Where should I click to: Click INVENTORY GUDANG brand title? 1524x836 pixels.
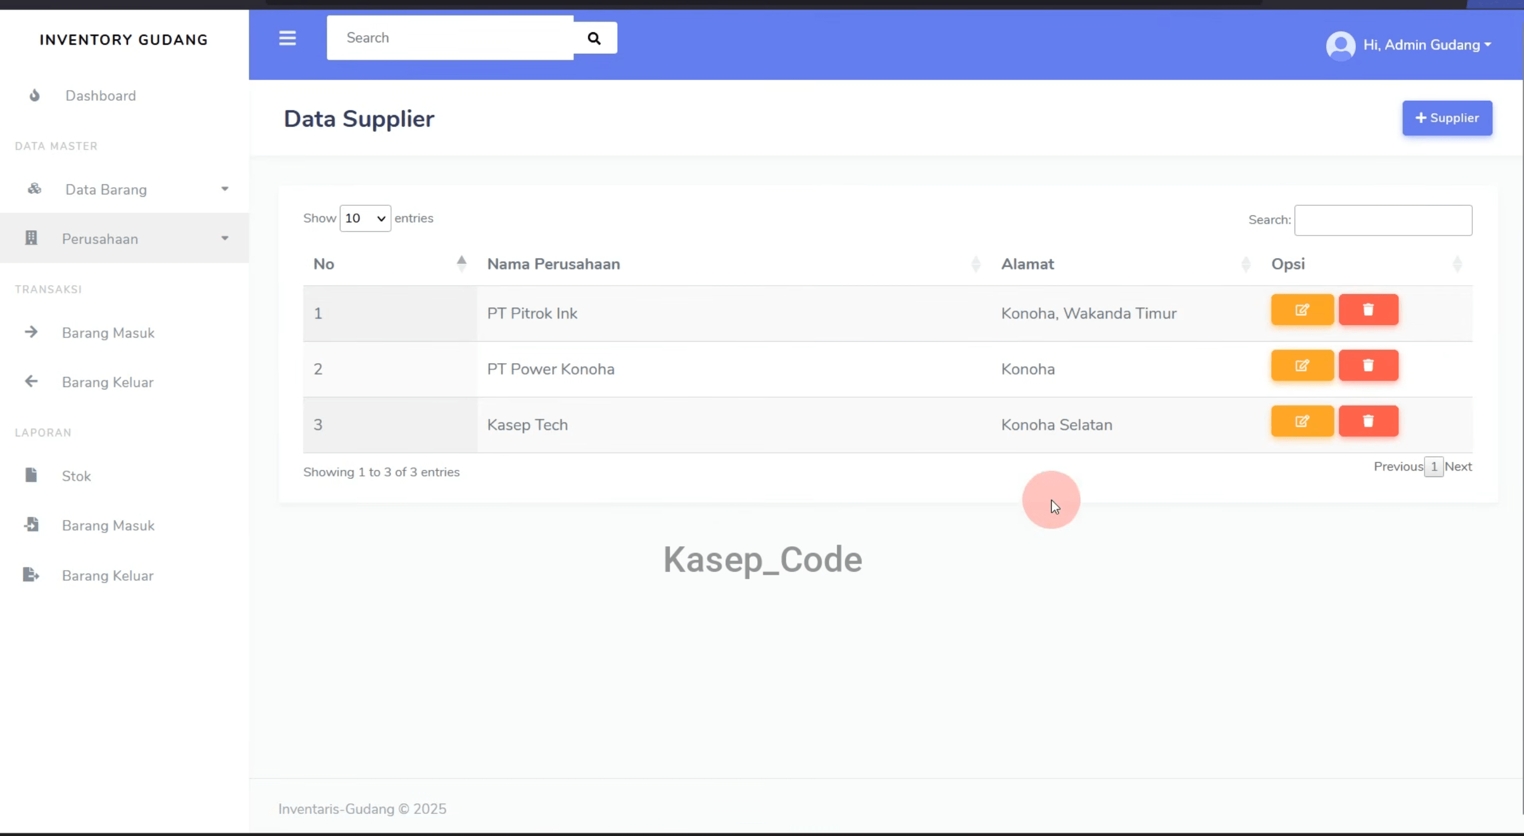124,40
